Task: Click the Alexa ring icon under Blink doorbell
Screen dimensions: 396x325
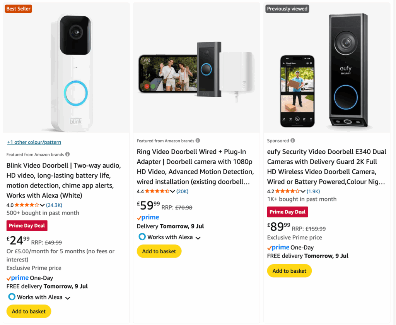Action: 12,297
